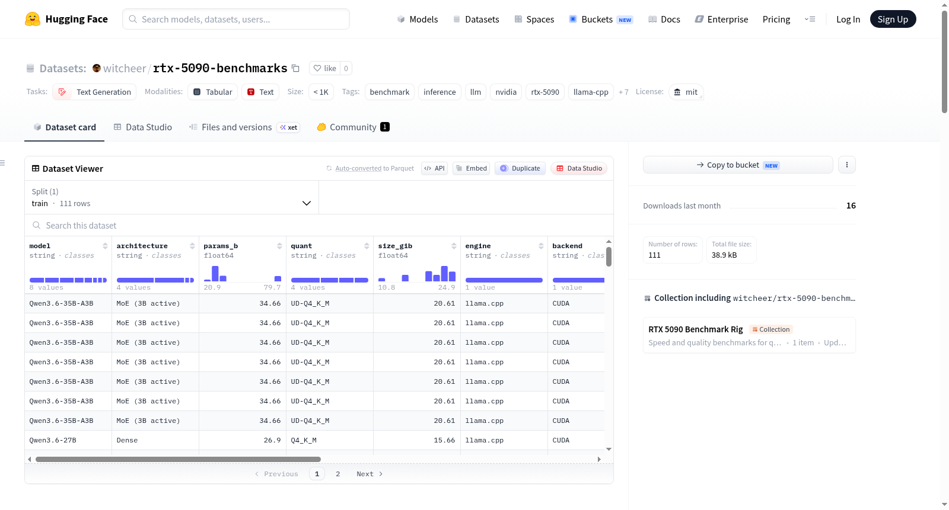Open the Auto-converted to Parquet link

pyautogui.click(x=374, y=168)
